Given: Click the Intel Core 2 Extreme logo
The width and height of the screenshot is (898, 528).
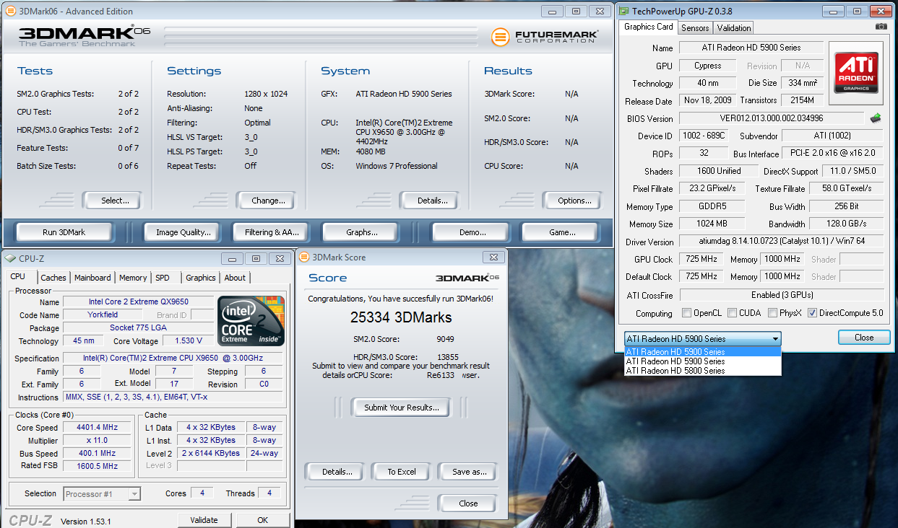Looking at the screenshot, I should 251,321.
